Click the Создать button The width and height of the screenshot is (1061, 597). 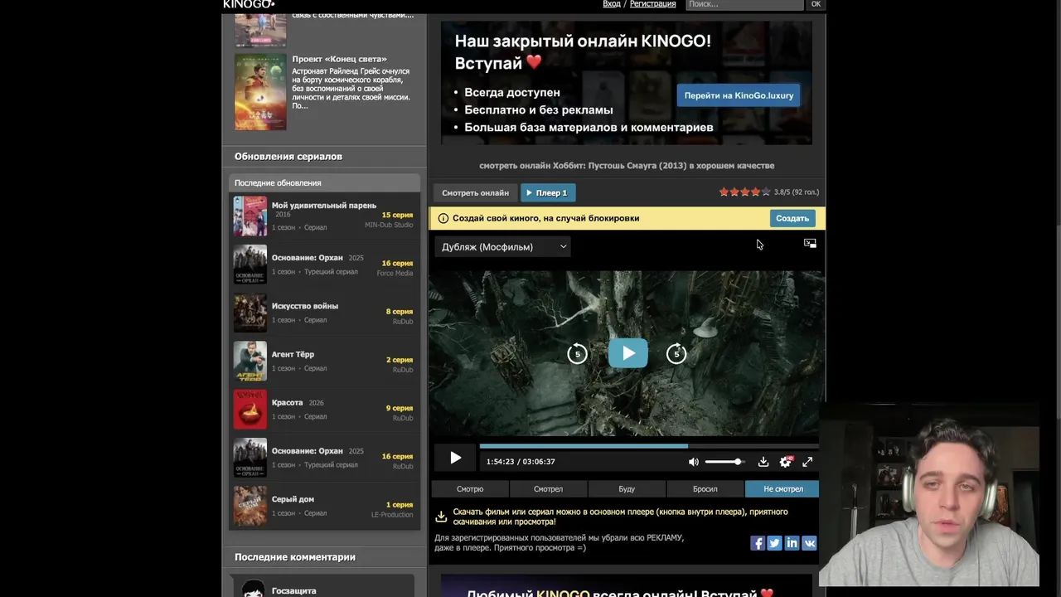(x=792, y=218)
